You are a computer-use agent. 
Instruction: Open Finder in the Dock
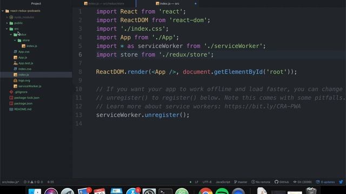(35, 191)
